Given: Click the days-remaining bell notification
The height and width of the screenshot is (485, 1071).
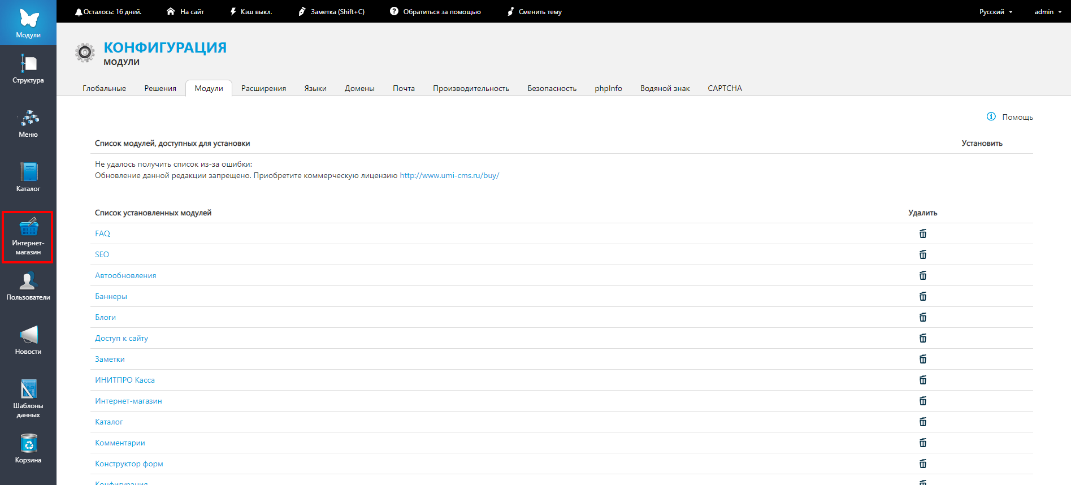Looking at the screenshot, I should 108,12.
